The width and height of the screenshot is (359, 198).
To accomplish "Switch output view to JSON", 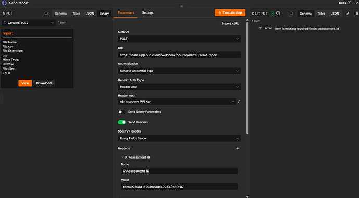I will [335, 14].
